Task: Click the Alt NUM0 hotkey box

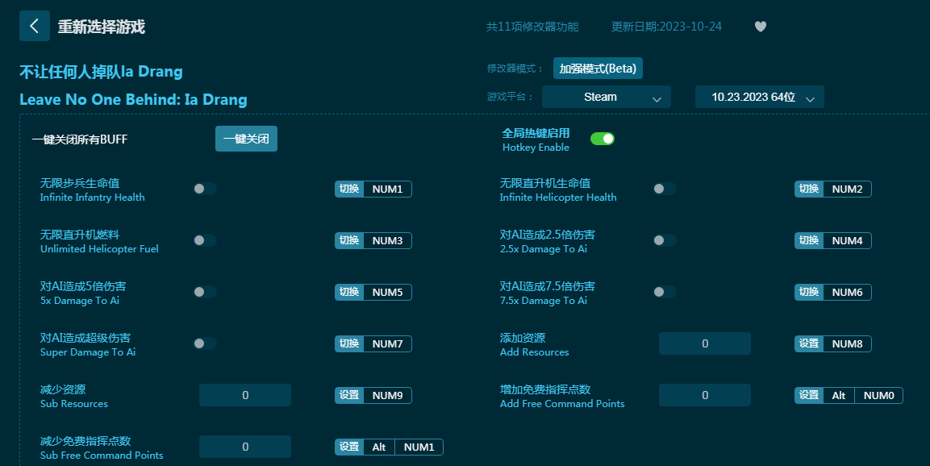Action: pos(862,396)
